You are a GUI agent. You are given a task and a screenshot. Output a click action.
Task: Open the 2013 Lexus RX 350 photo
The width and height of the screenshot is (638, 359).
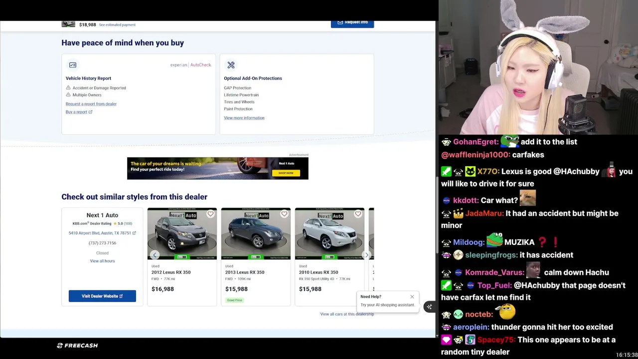tap(256, 233)
